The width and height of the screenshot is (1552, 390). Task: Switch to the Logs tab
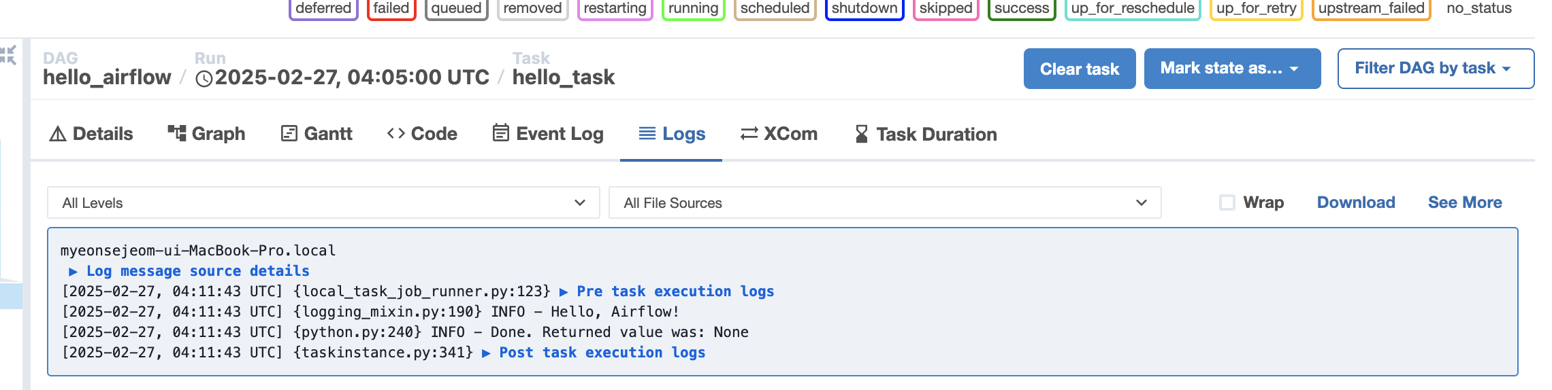[x=671, y=134]
